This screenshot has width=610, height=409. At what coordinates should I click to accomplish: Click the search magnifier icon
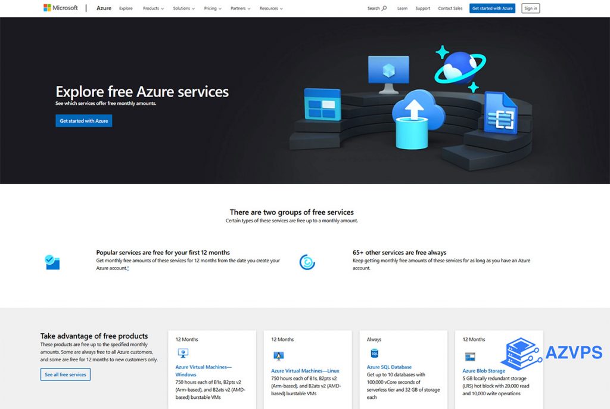384,8
